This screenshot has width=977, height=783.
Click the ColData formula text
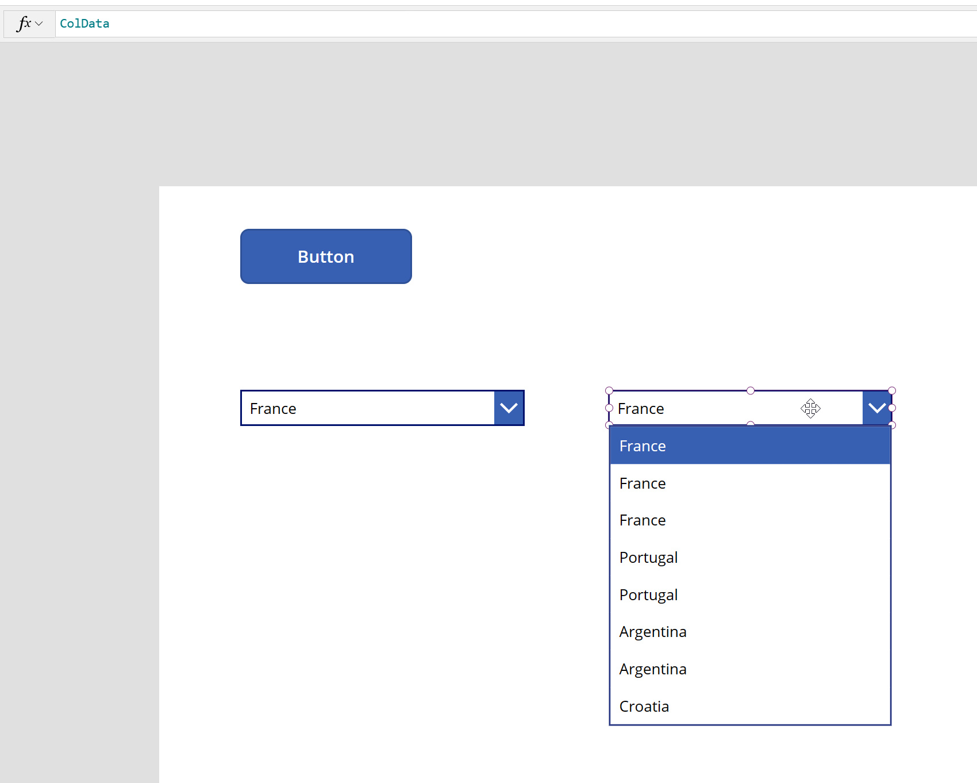84,24
